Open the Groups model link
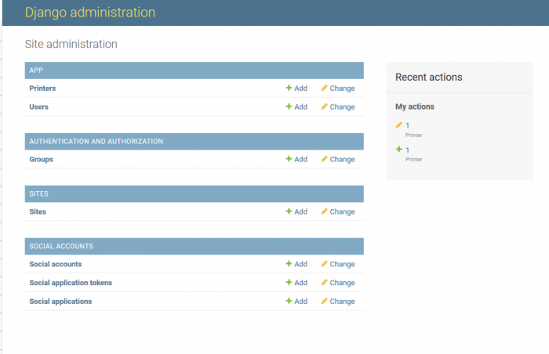 (x=41, y=159)
